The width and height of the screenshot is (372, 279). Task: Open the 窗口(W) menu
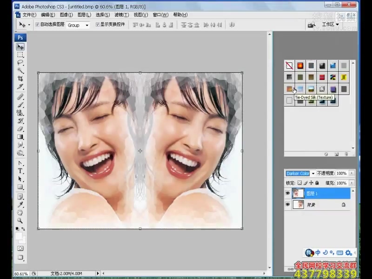(160, 15)
